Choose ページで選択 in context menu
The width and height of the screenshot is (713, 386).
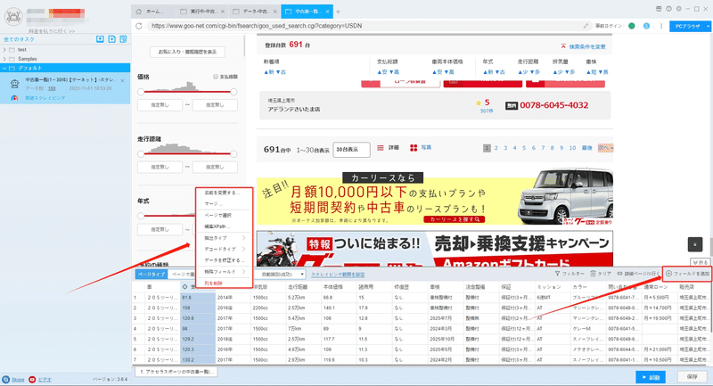[217, 215]
